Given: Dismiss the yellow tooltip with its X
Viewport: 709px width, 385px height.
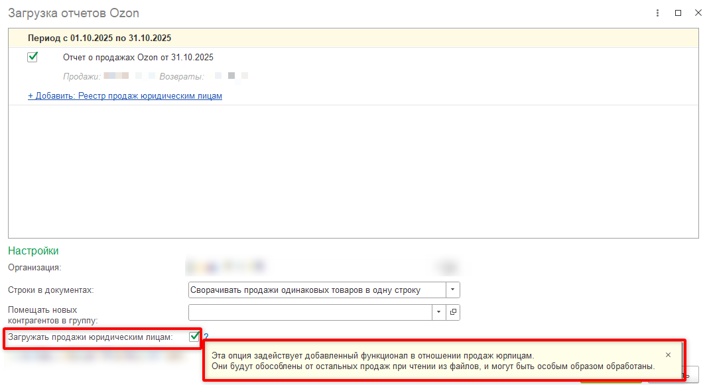Looking at the screenshot, I should [x=669, y=355].
